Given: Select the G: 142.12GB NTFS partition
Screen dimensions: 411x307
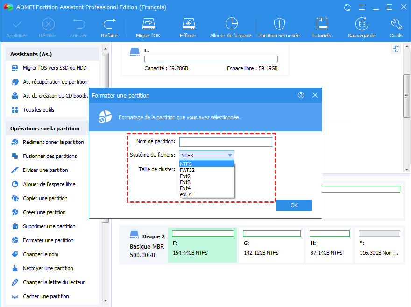Looking at the screenshot, I should coord(271,245).
